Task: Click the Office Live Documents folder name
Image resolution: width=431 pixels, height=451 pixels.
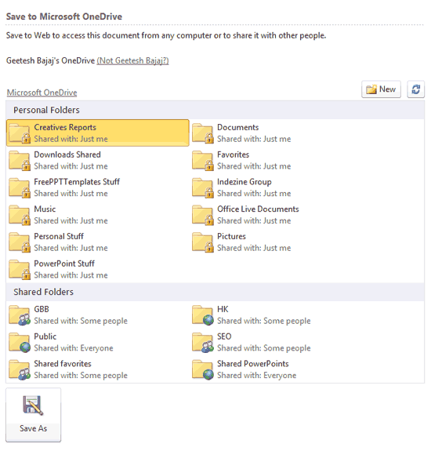Action: [x=258, y=209]
